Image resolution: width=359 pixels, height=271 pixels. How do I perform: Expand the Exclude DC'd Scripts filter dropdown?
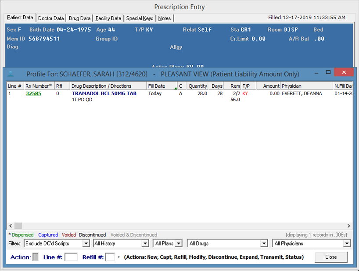tap(86, 243)
